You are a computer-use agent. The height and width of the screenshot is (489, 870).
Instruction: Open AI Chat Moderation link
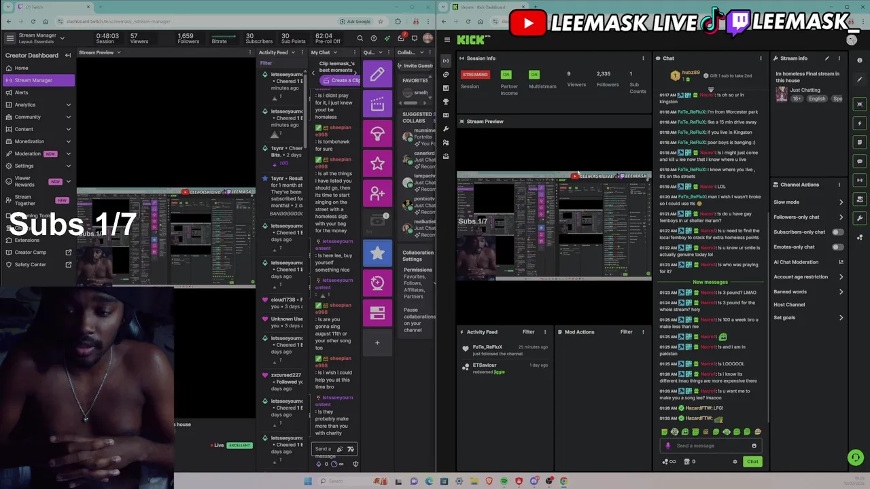click(x=808, y=262)
